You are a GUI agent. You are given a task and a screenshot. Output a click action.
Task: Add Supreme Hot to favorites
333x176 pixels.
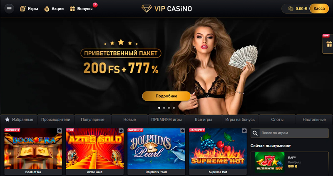[x=244, y=131]
